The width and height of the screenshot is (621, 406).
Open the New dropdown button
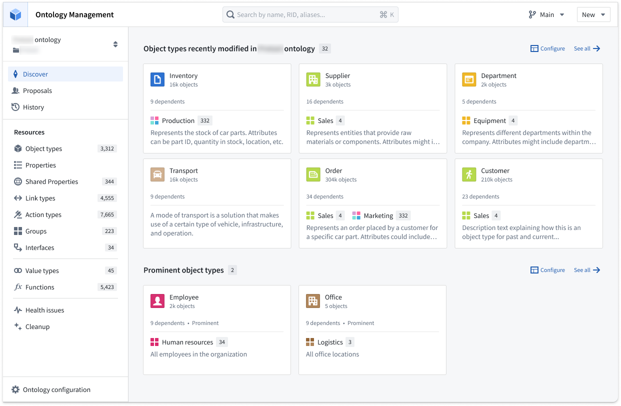pyautogui.click(x=593, y=14)
